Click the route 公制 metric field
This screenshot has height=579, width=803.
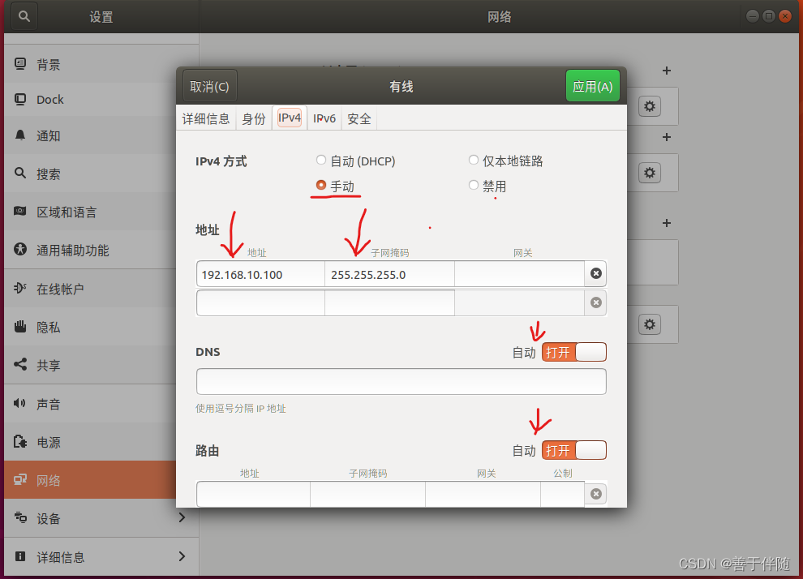pos(562,494)
